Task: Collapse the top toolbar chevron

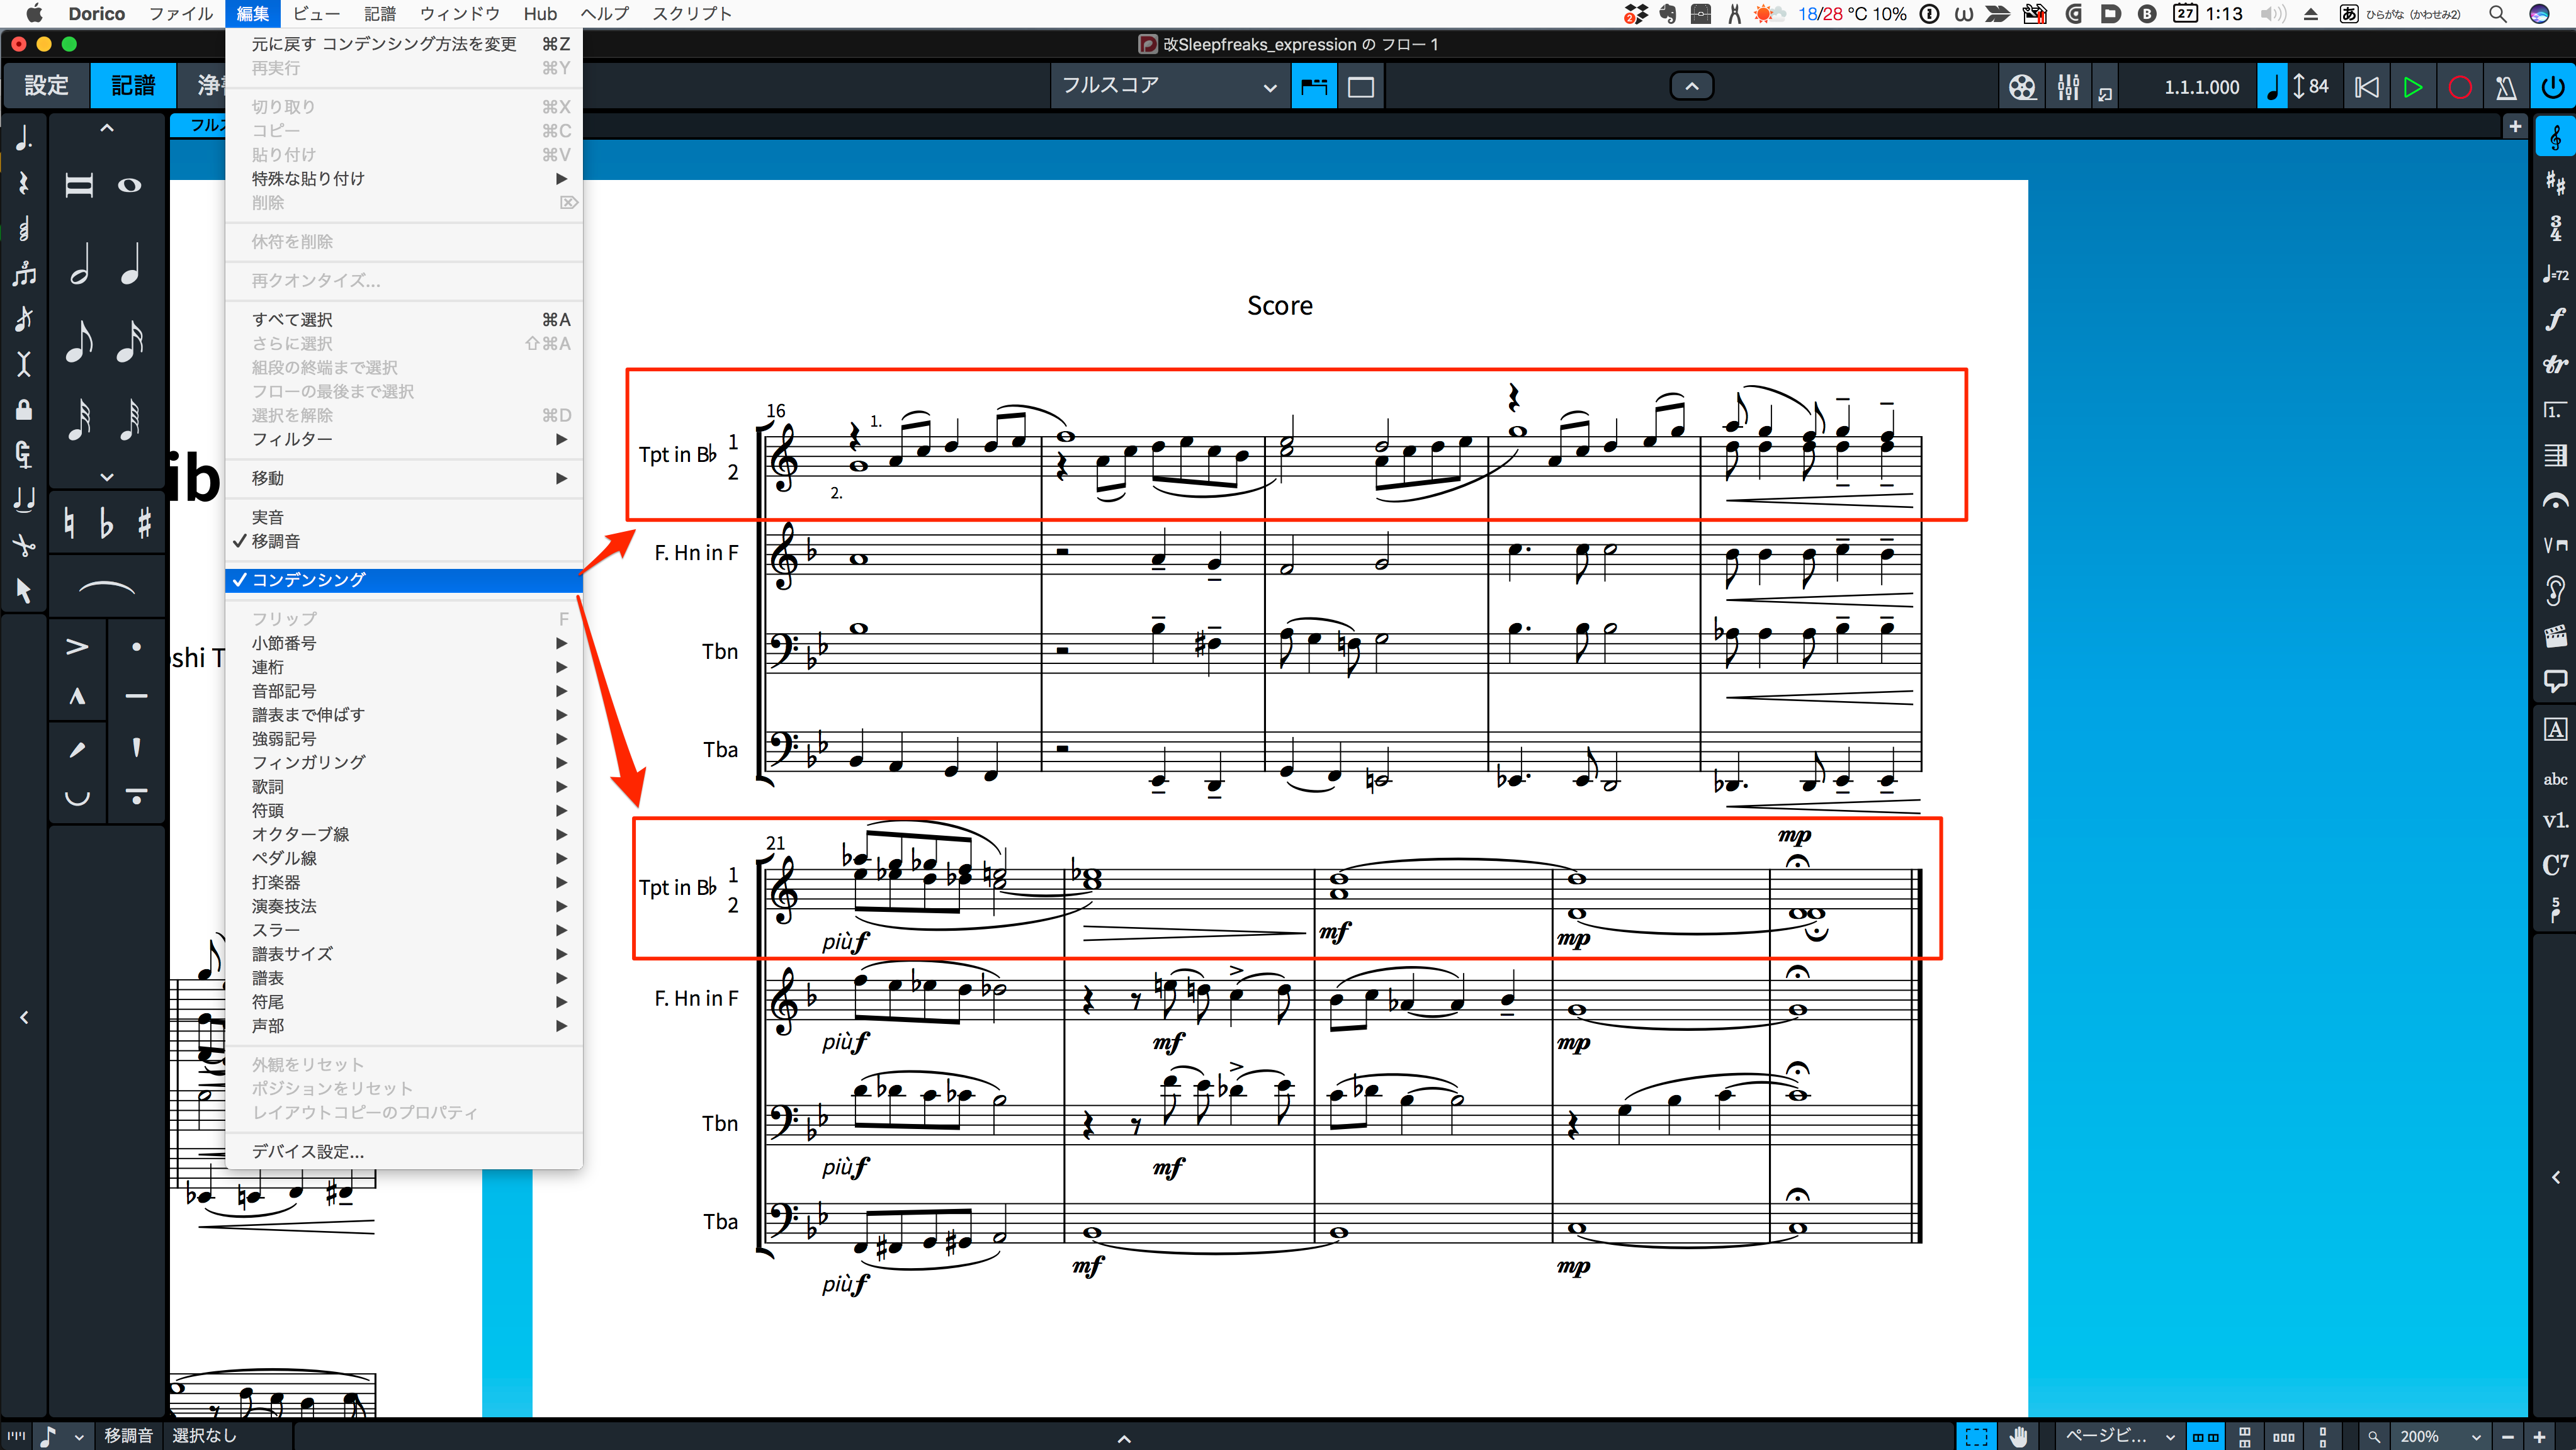Action: point(1692,87)
